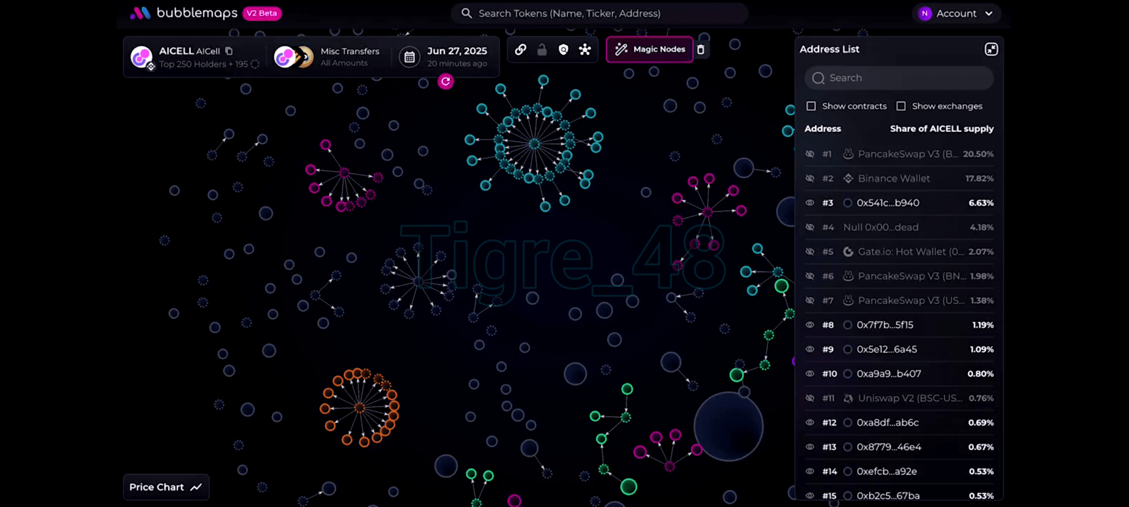Toggle visibility of #1 PancakeSwap V3
Screen dimensions: 1129x507
(x=810, y=154)
